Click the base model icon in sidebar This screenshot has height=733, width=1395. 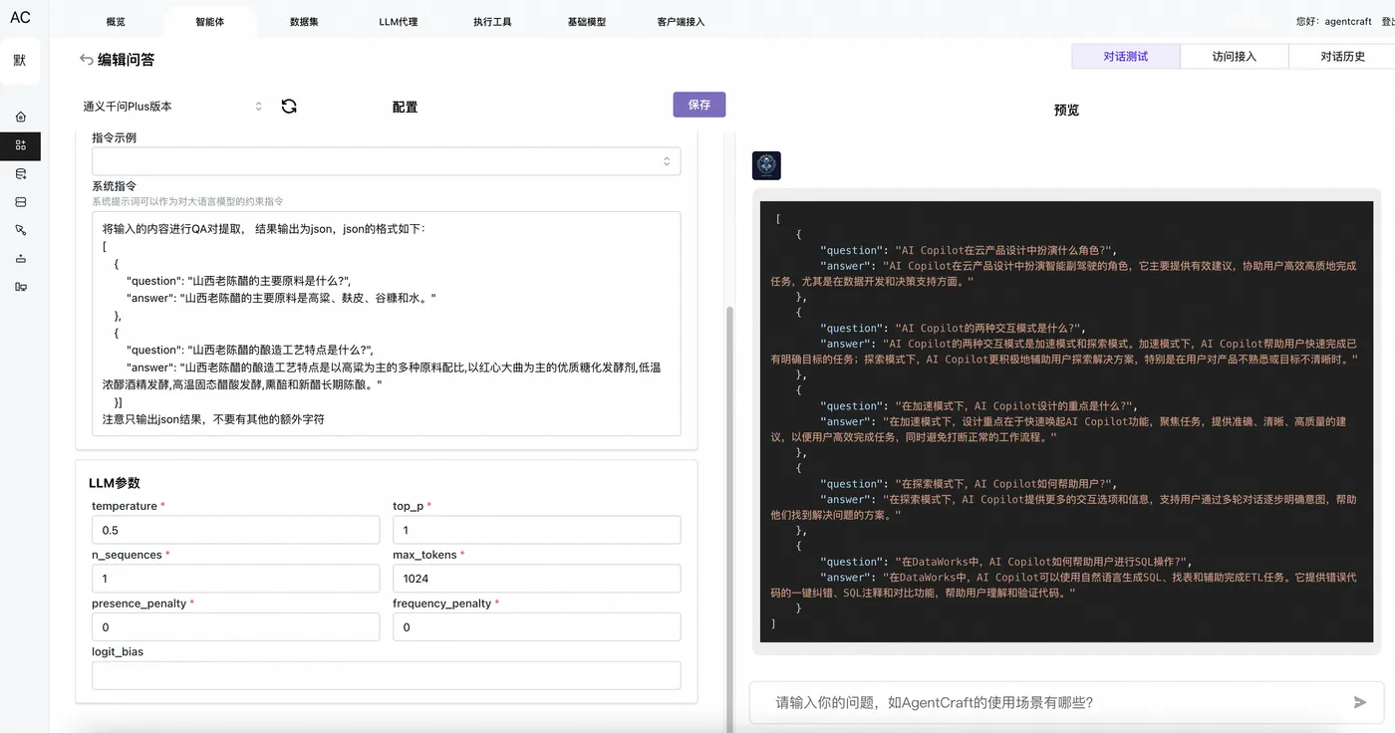coord(20,259)
